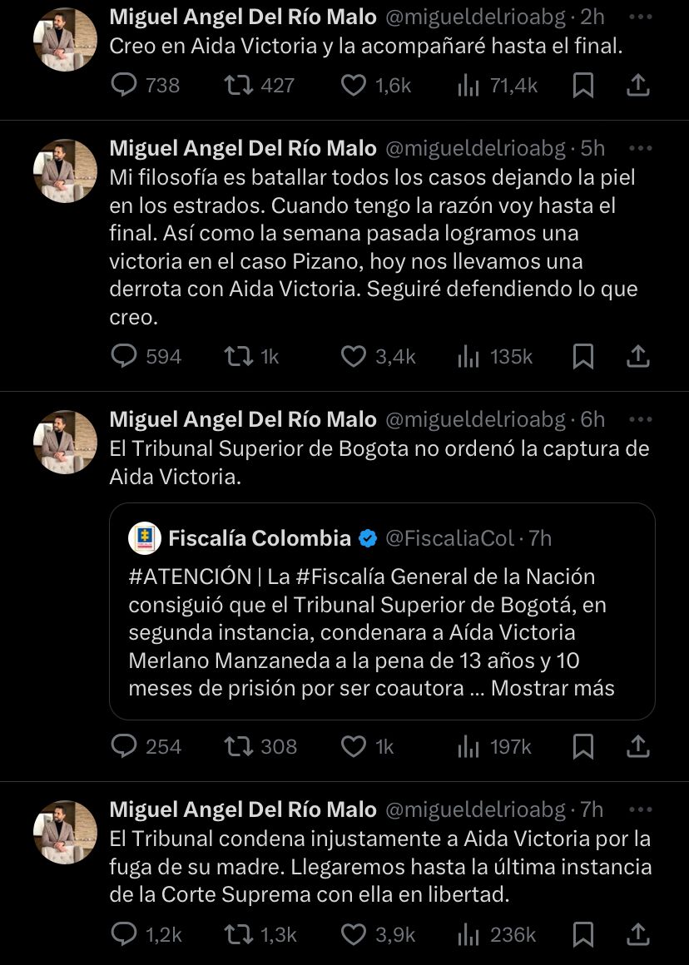Bookmark the 'Creo en Aida Victoria' tweet
The image size is (689, 965).
coord(583,85)
